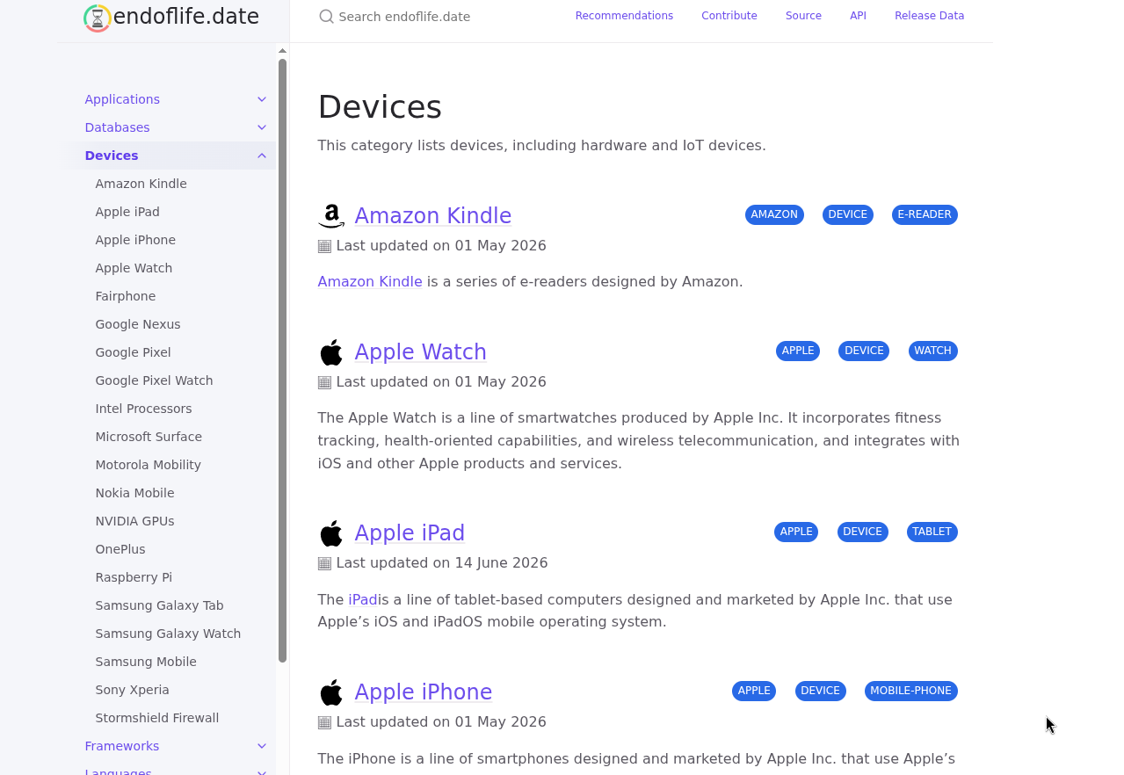Click the DEVICE tag on Apple Watch
Screen dimensions: 1124x775
864,351
